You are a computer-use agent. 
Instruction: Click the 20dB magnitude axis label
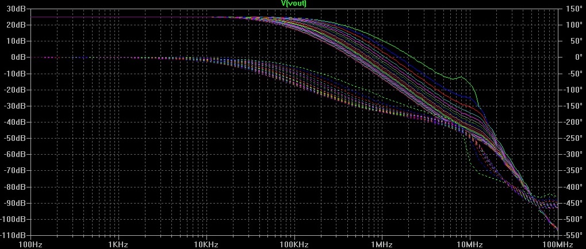(x=16, y=25)
